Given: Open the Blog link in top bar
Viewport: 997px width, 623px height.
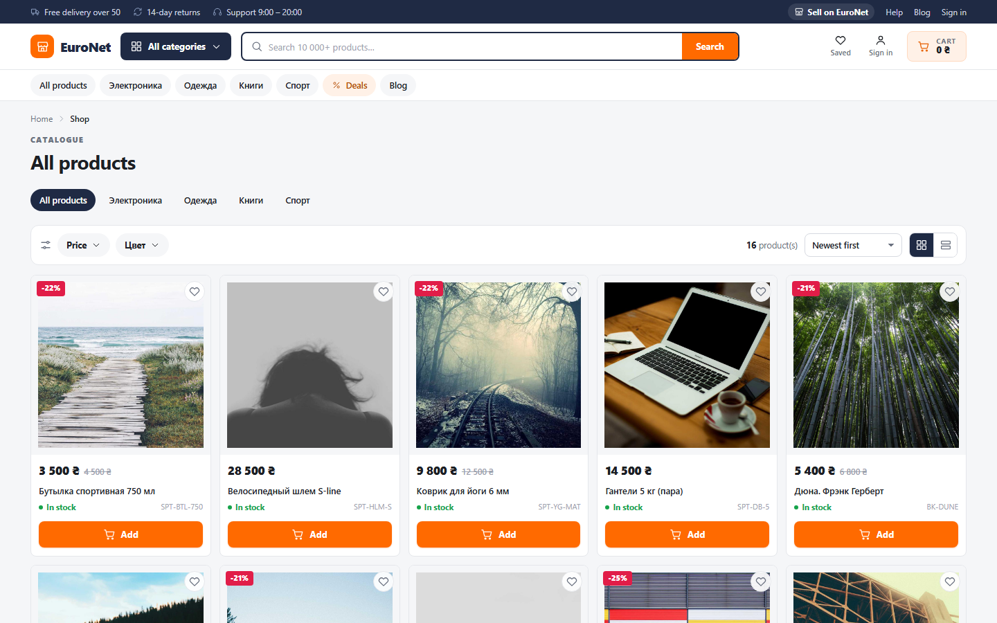Looking at the screenshot, I should (x=922, y=12).
